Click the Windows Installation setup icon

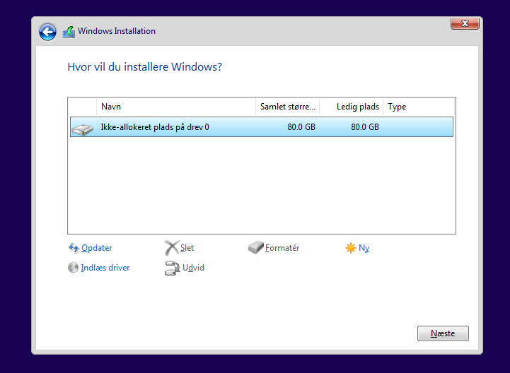point(69,32)
